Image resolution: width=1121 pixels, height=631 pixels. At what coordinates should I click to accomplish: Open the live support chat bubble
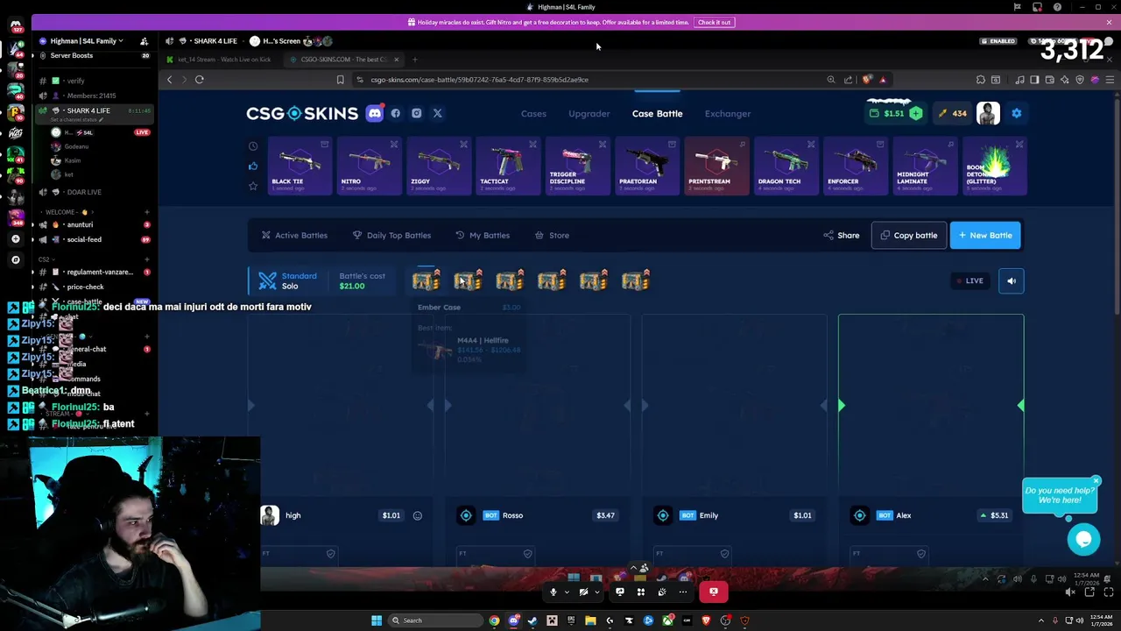point(1083,539)
